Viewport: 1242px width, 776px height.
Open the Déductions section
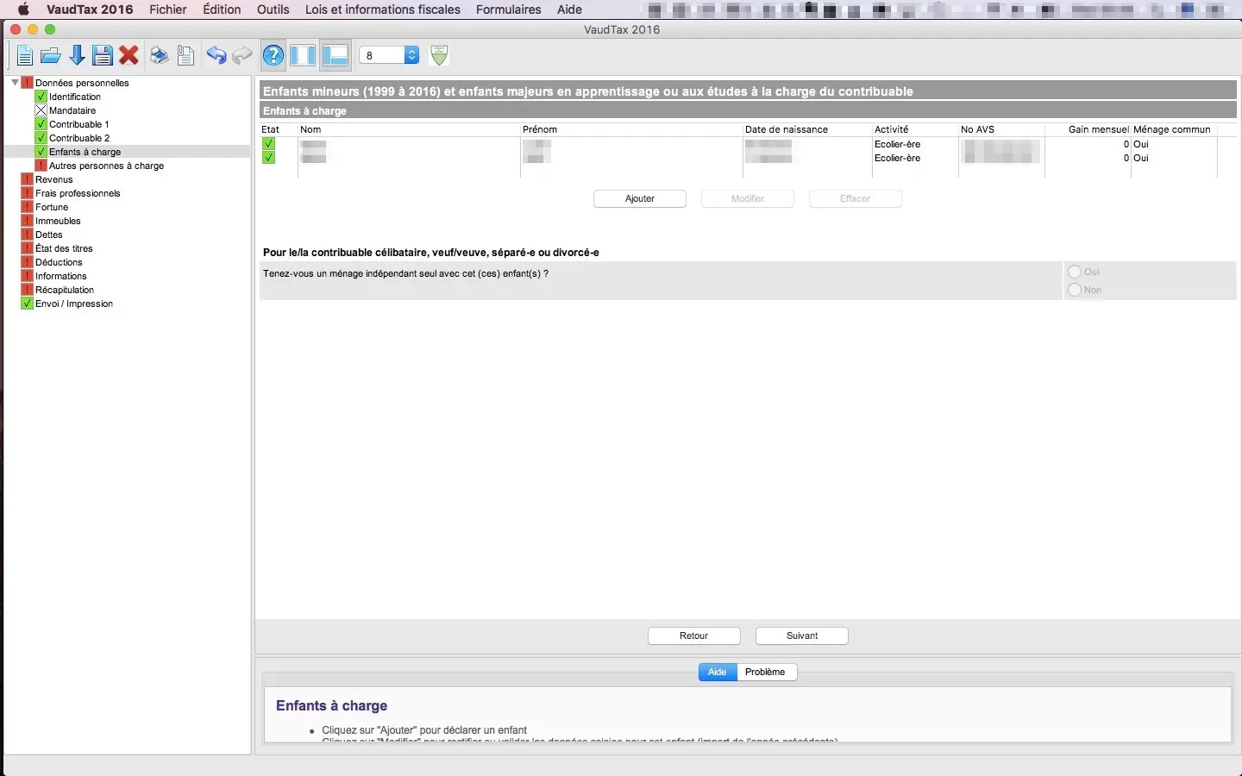(59, 262)
